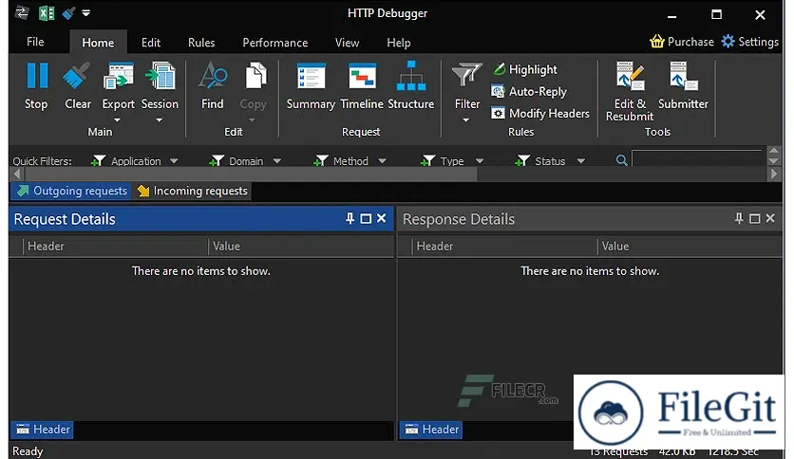
Task: Sort Response Details by Value column
Action: tap(690, 247)
